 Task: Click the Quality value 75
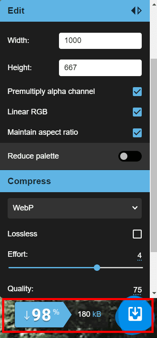point(137,290)
